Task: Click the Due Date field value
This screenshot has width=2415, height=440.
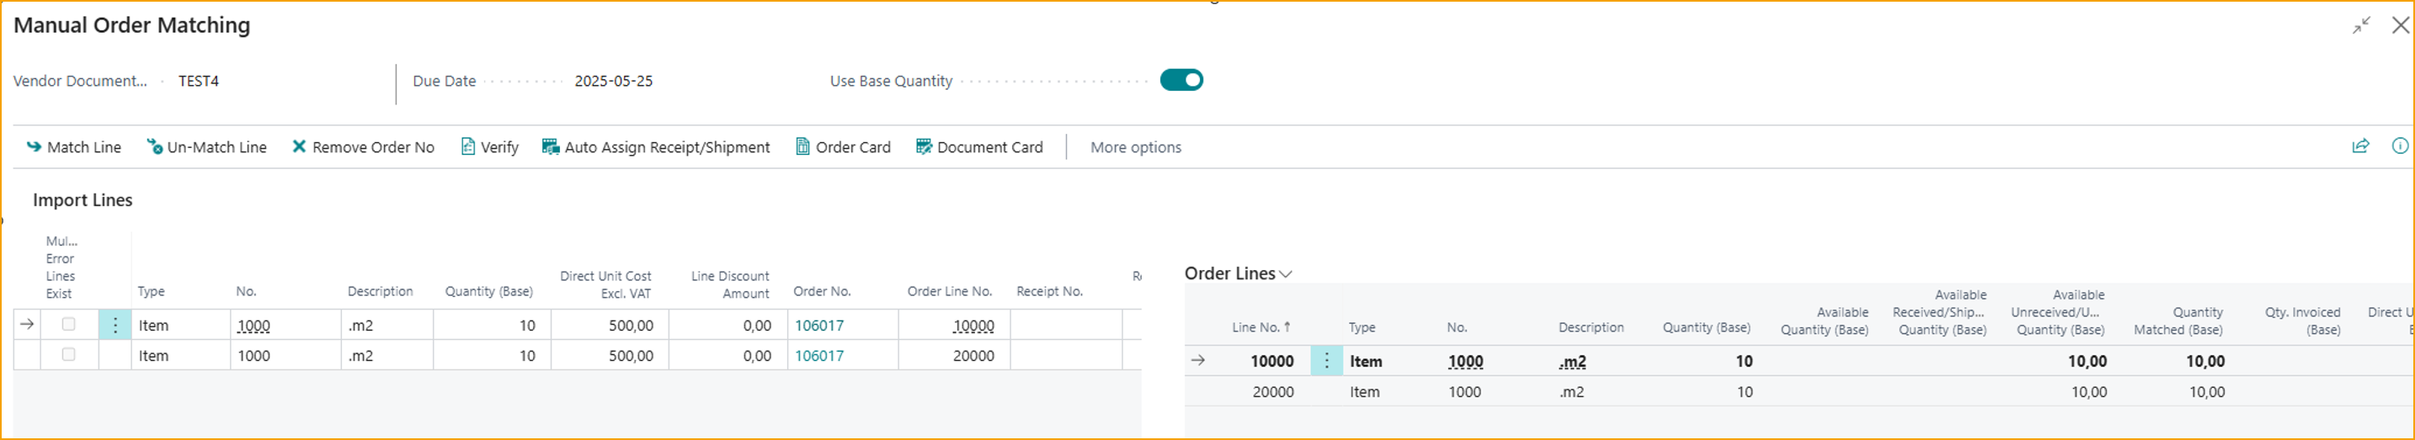Action: tap(613, 82)
